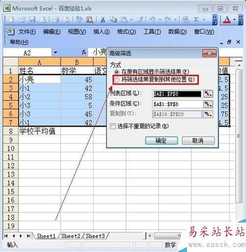
Task: Click the 确定 button
Action: [161, 140]
